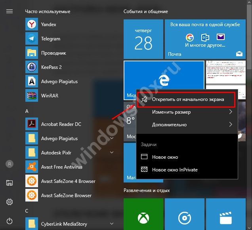Open the Movies & TV clapperboard tile
Viewport: 252px width, 230px height.
point(226,214)
